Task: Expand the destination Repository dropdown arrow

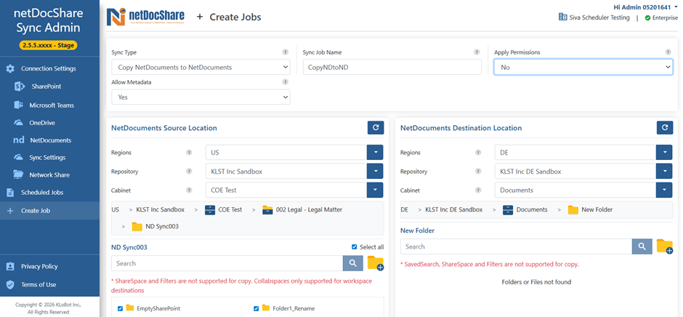Action: [664, 172]
